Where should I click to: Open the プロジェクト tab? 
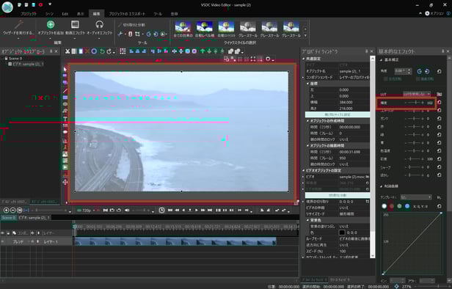pyautogui.click(x=29, y=13)
